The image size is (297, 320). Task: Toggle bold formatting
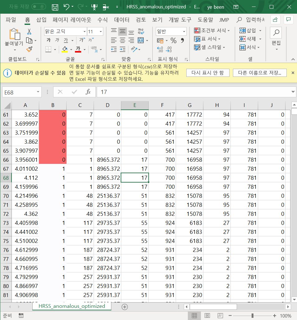[49, 40]
